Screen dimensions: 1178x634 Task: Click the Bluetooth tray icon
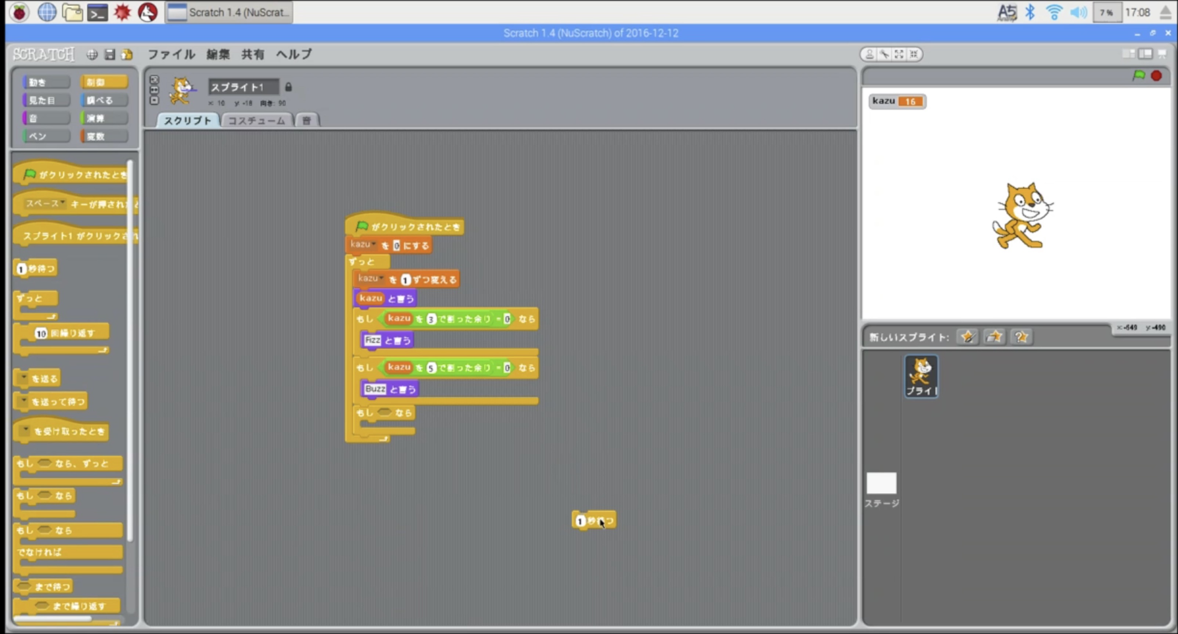(x=1030, y=12)
